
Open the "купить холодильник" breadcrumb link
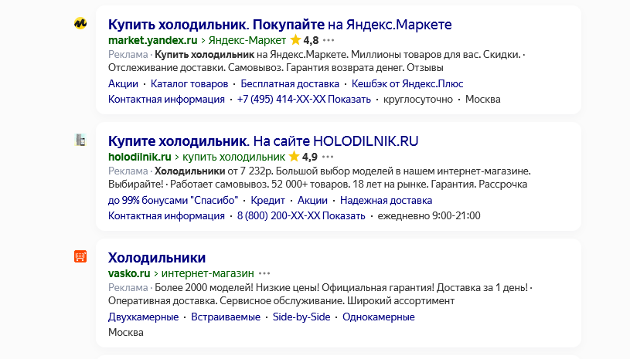click(234, 157)
